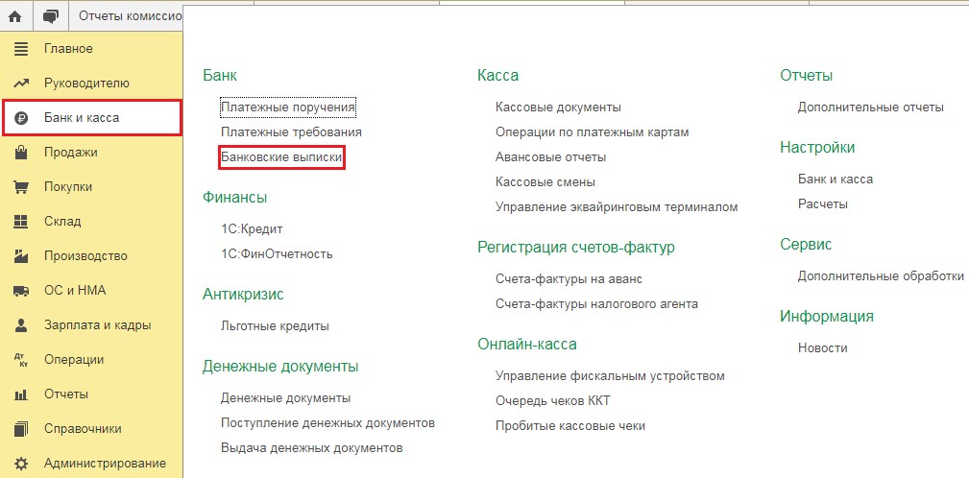Click the Руководителю trend chart icon

pos(21,84)
